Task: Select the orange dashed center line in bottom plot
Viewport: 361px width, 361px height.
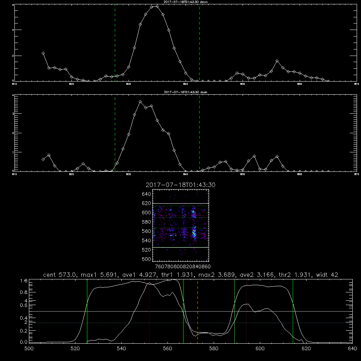Action: (x=197, y=311)
